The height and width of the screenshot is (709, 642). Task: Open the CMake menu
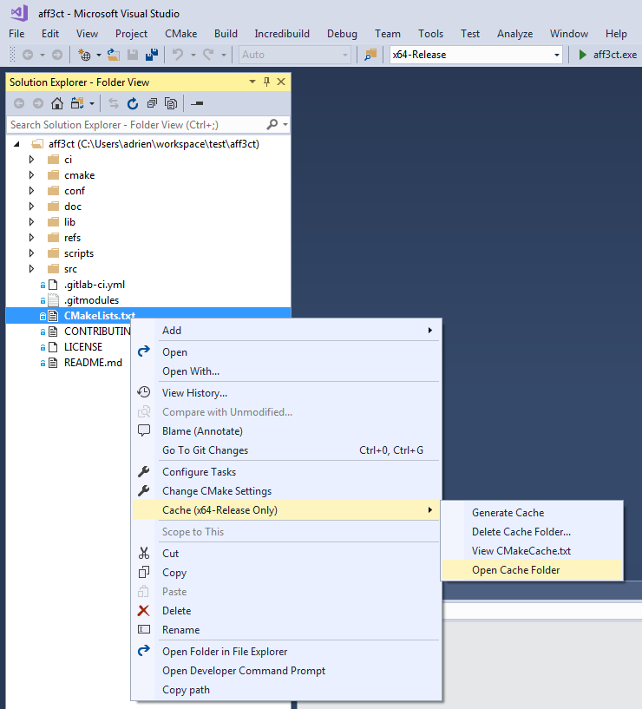pos(180,34)
